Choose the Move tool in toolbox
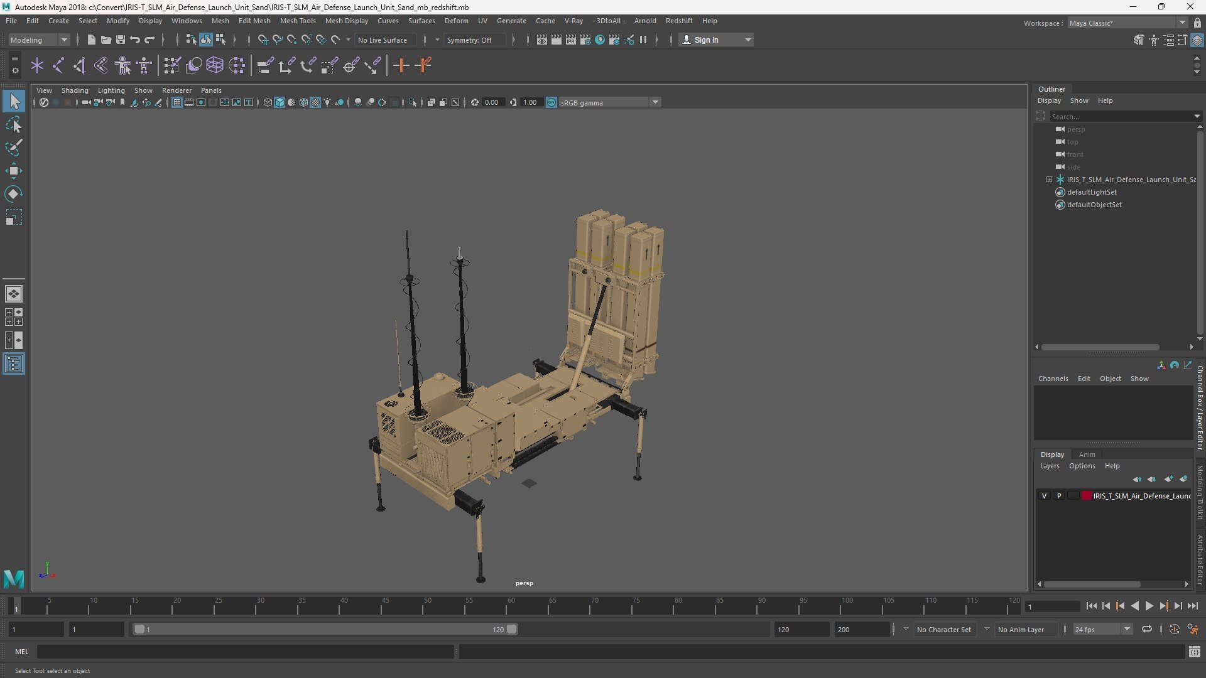This screenshot has height=678, width=1206. pos(14,171)
